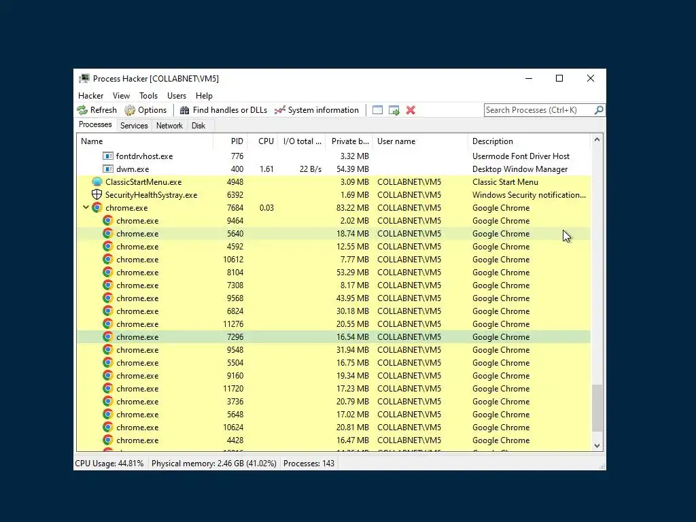The width and height of the screenshot is (696, 522).
Task: Select the dwm.exe process name
Action: click(x=133, y=169)
